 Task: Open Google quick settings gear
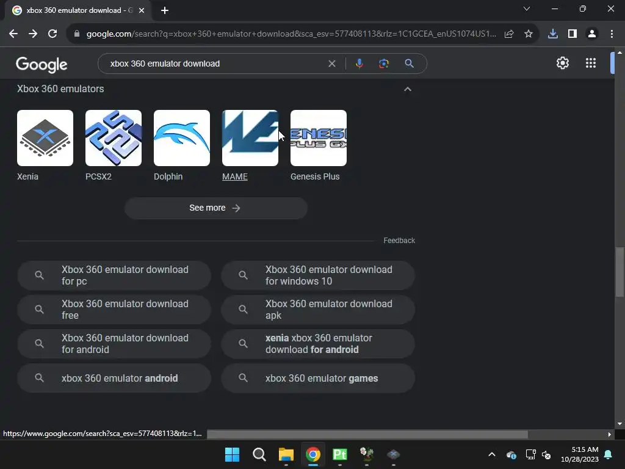[x=562, y=63]
